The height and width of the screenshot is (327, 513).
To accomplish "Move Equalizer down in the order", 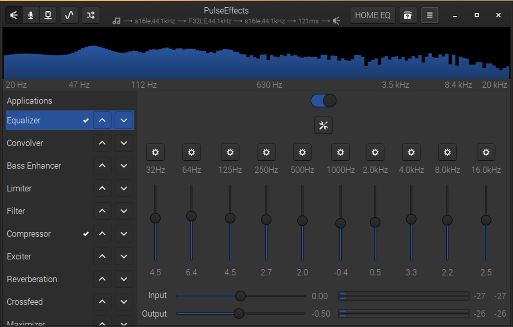I will tap(124, 121).
